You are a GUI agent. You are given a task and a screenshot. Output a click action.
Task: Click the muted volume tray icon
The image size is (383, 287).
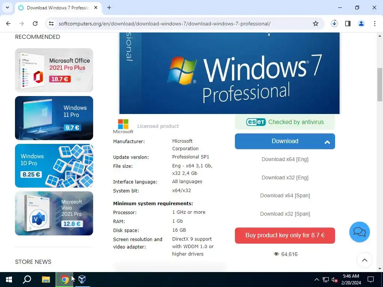[334, 280]
